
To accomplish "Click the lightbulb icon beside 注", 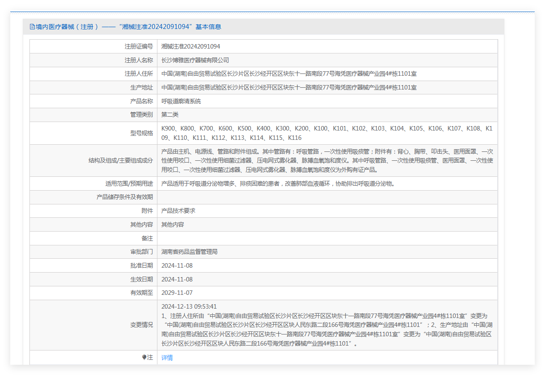I will pyautogui.click(x=144, y=358).
